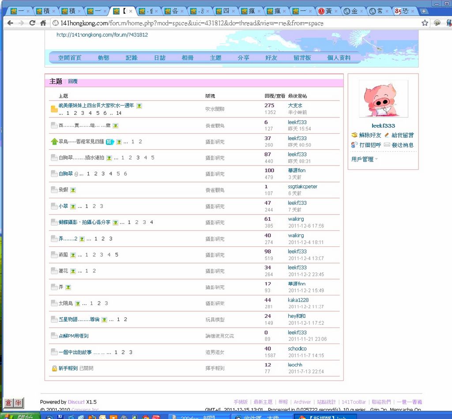The height and width of the screenshot is (419, 452).
Task: Expand the 用戶管理 dropdown
Action: coord(365,159)
